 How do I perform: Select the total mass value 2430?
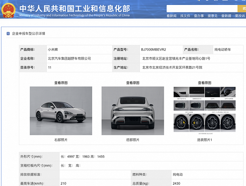(176, 183)
